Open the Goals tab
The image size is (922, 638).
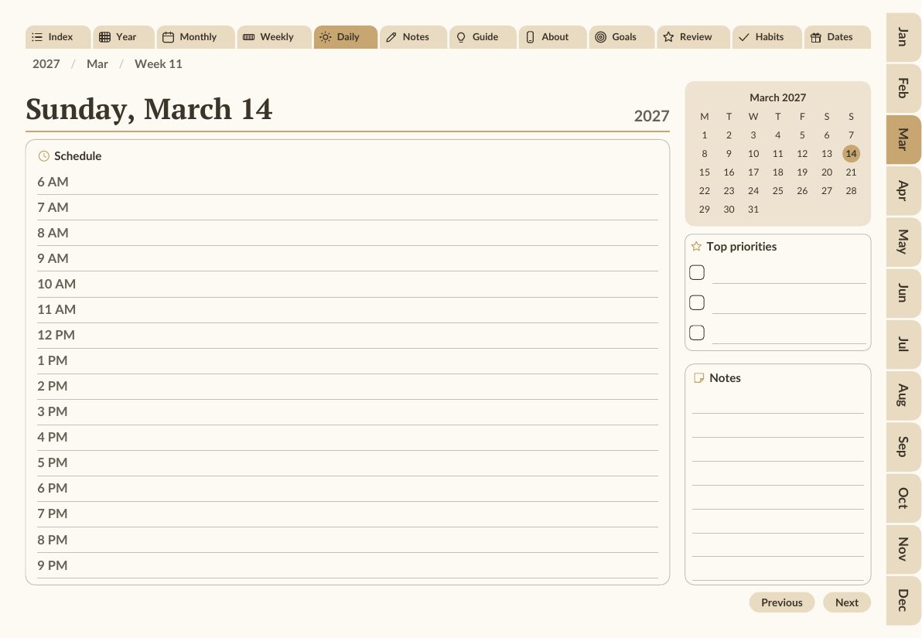pos(622,37)
